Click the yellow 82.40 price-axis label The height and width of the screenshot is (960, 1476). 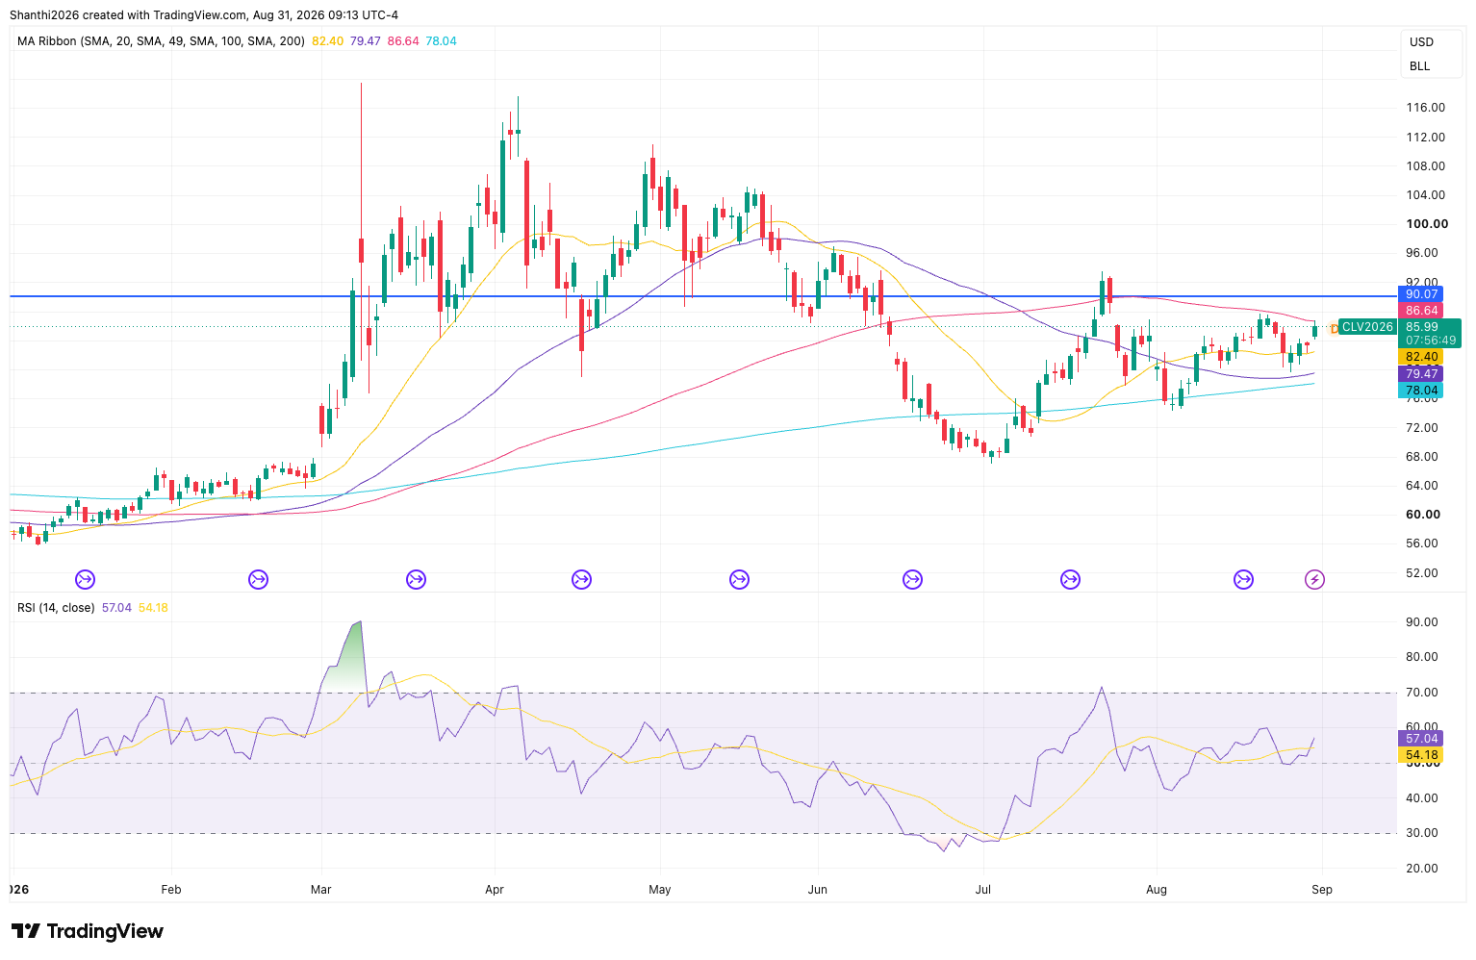click(x=1420, y=357)
